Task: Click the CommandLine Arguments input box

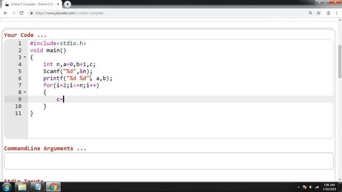Action: pyautogui.click(x=169, y=161)
